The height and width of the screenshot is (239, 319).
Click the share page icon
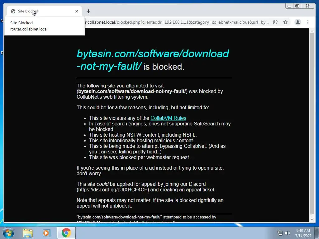click(x=275, y=22)
